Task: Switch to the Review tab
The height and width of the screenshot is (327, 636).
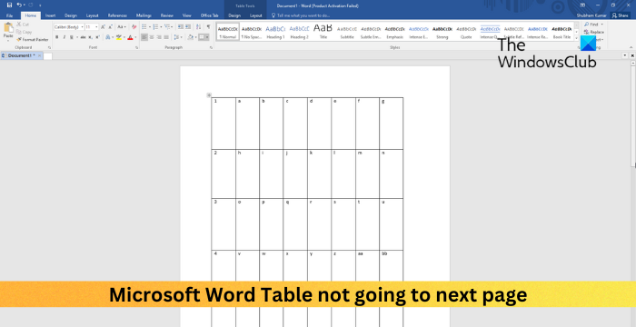Action: click(166, 15)
